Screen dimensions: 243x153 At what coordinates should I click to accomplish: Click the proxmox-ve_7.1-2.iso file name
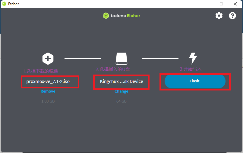pos(48,81)
